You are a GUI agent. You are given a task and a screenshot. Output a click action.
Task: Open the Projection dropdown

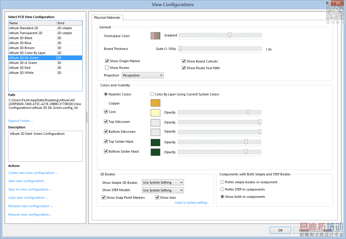142,75
